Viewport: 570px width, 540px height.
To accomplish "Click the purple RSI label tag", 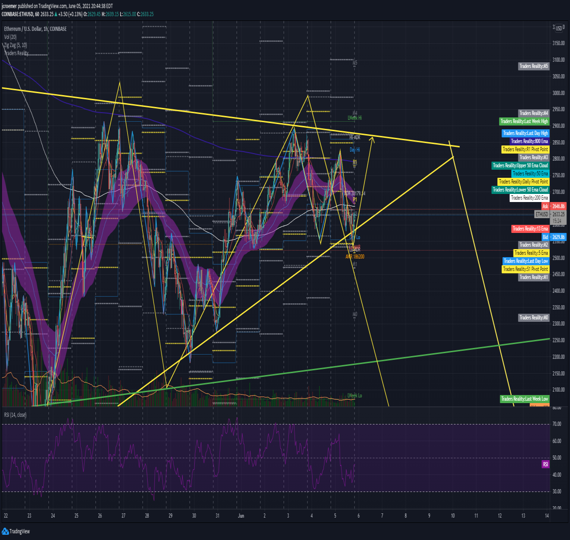I will [545, 464].
